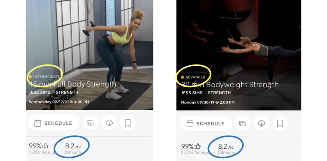Click the yellow INTERMEDIATE level square
This screenshot has width=327, height=161.
click(30, 77)
